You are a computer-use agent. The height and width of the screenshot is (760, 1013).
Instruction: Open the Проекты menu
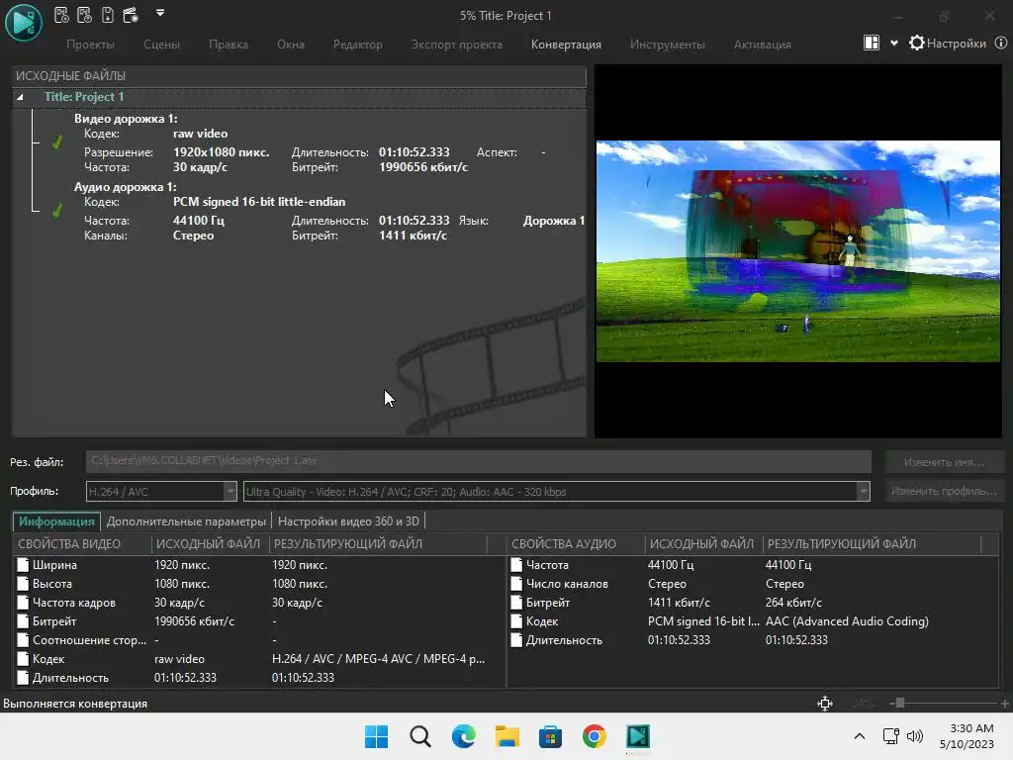(90, 45)
